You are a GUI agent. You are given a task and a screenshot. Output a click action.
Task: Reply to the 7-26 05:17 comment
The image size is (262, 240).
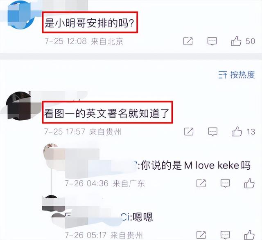[225, 235]
